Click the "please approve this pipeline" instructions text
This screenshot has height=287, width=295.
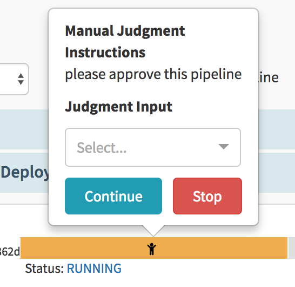click(153, 75)
